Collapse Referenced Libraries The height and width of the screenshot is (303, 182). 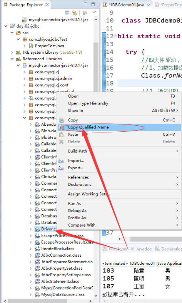[12, 59]
